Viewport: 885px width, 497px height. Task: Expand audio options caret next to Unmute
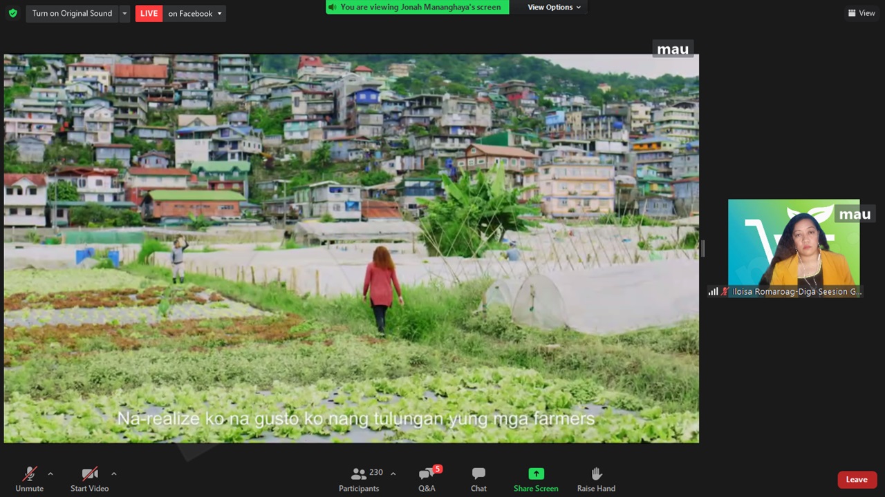(50, 474)
